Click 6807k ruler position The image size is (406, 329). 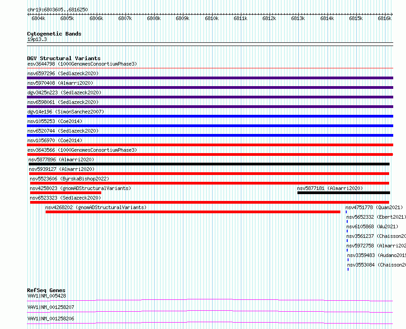(125, 18)
